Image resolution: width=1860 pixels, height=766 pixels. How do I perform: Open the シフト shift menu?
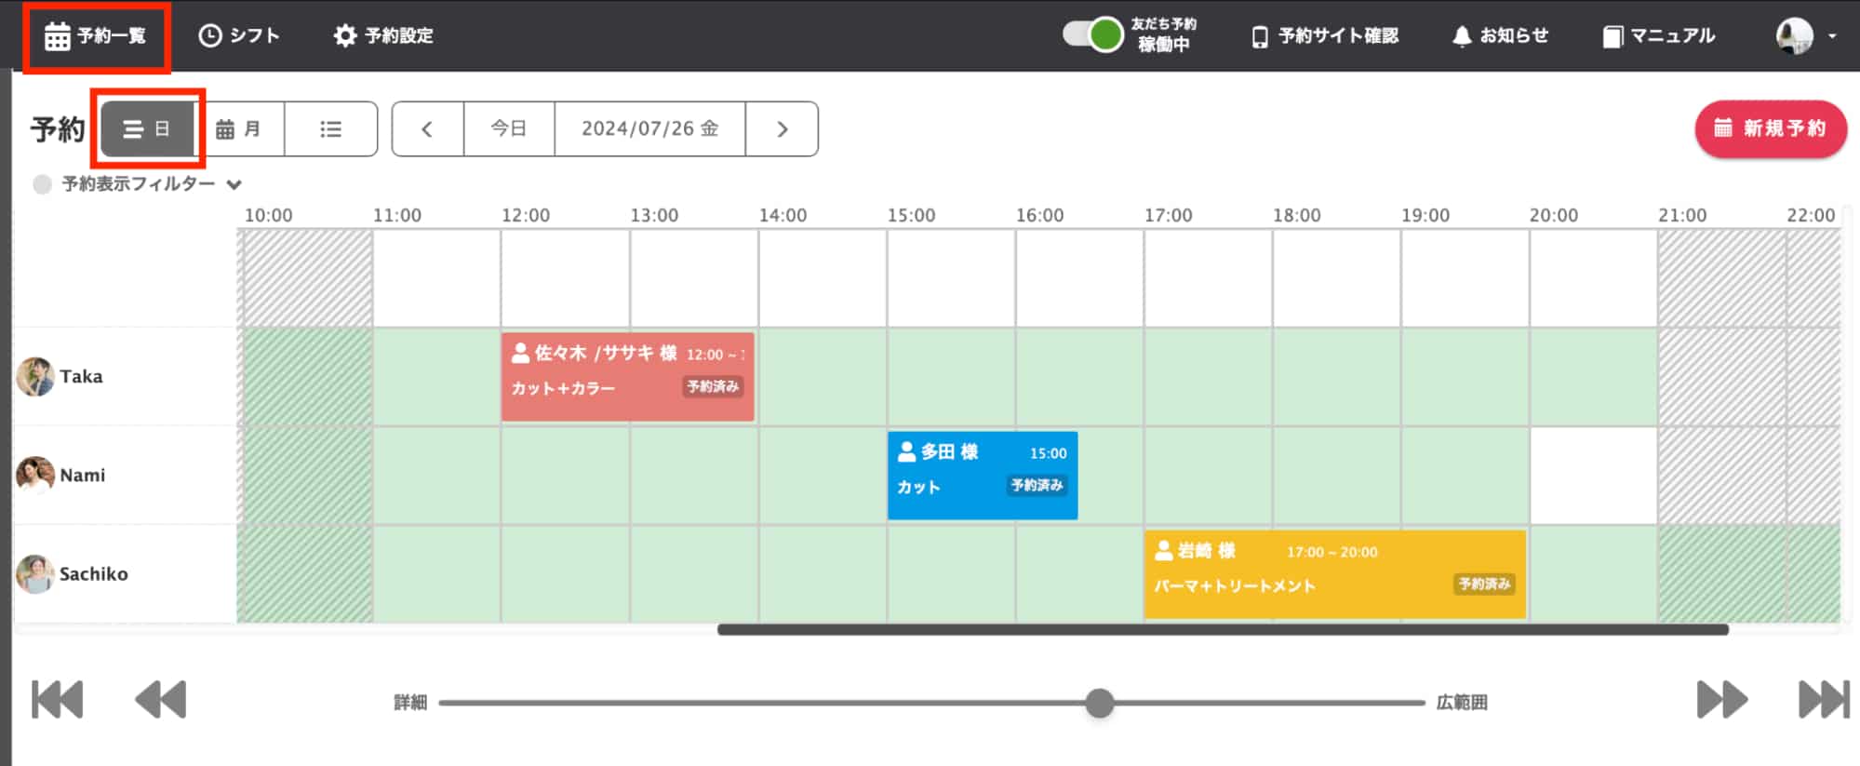coord(239,35)
